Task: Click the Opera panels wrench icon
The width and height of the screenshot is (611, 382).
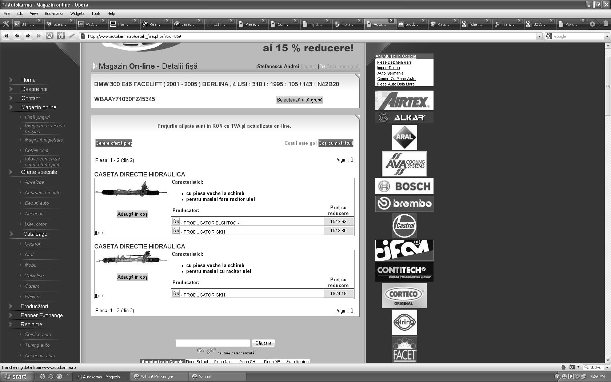Action: [x=6, y=24]
